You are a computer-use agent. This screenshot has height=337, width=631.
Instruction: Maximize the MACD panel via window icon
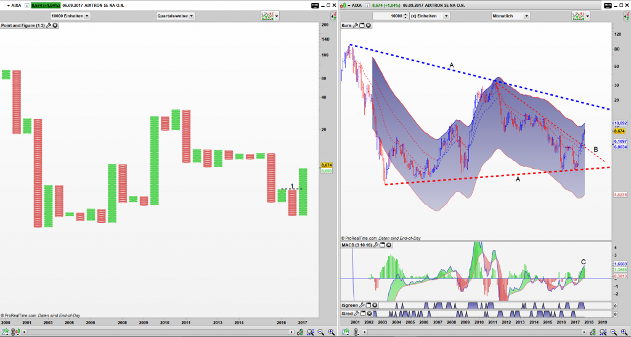click(x=383, y=245)
